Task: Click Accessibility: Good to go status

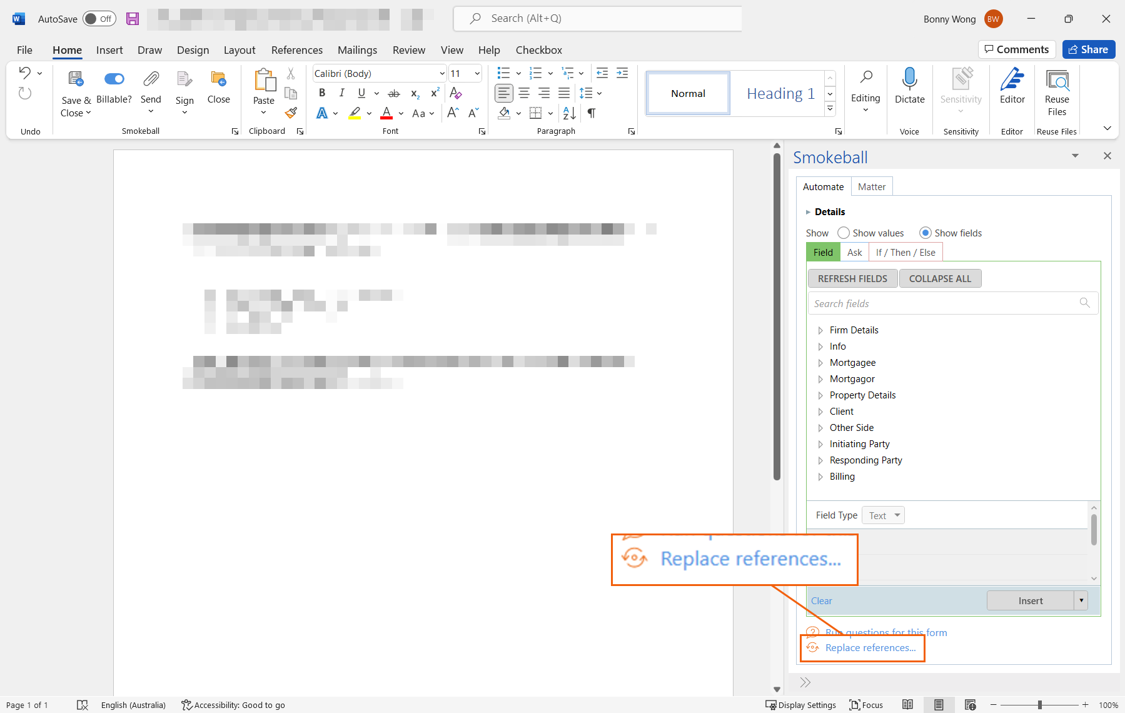Action: (233, 705)
